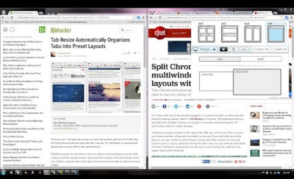Switch to the fourth tab in right window
The height and width of the screenshot is (179, 294).
224,13
